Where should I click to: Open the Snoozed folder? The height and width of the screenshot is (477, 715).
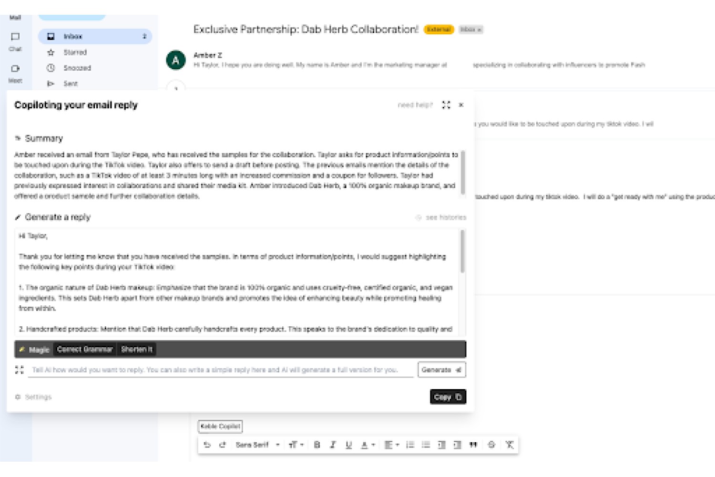coord(77,68)
